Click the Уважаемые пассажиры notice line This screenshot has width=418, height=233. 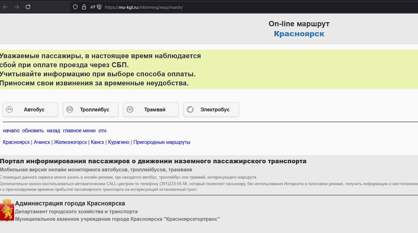pos(100,56)
